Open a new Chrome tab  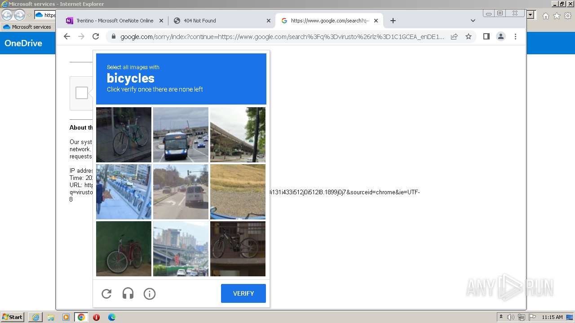point(393,21)
